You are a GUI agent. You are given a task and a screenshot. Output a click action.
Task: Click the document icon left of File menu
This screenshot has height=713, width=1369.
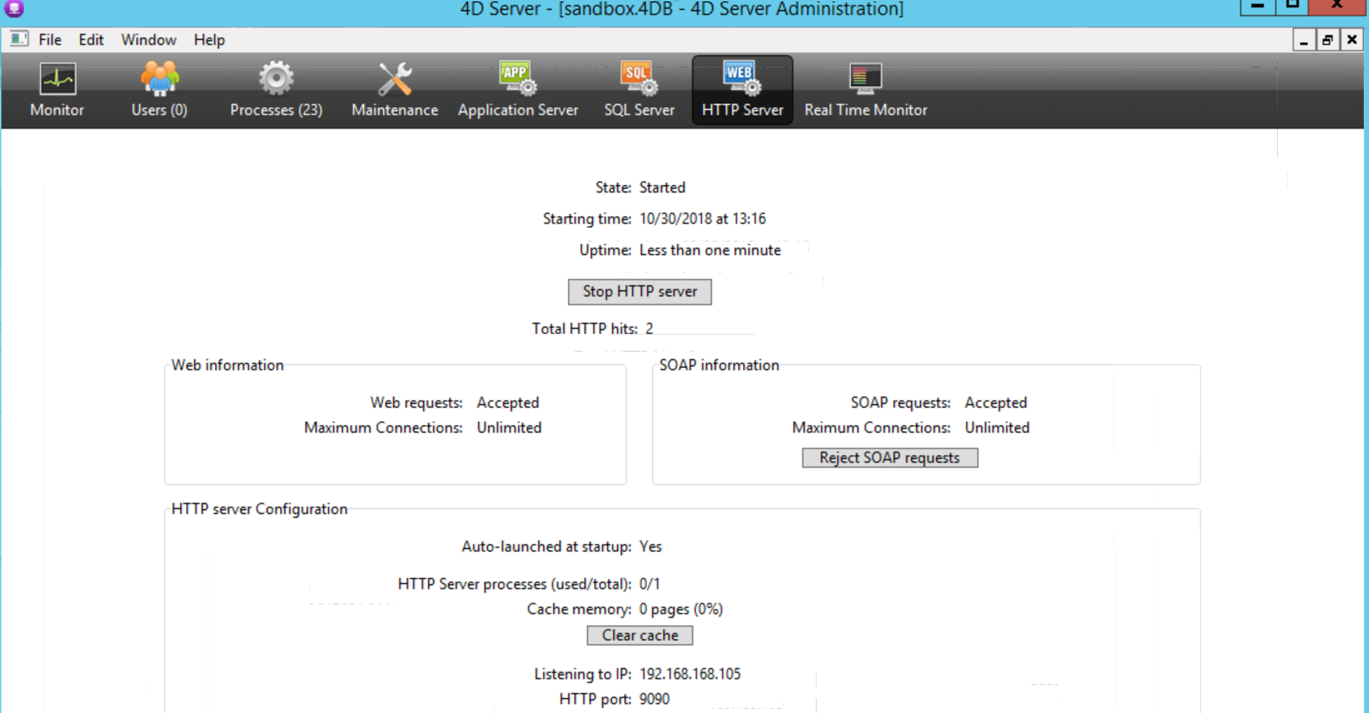click(x=19, y=39)
